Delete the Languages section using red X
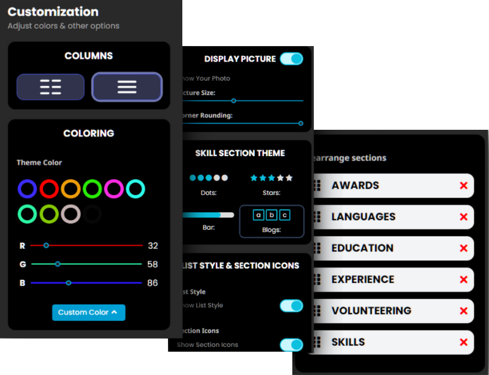The width and height of the screenshot is (489, 375). click(463, 217)
